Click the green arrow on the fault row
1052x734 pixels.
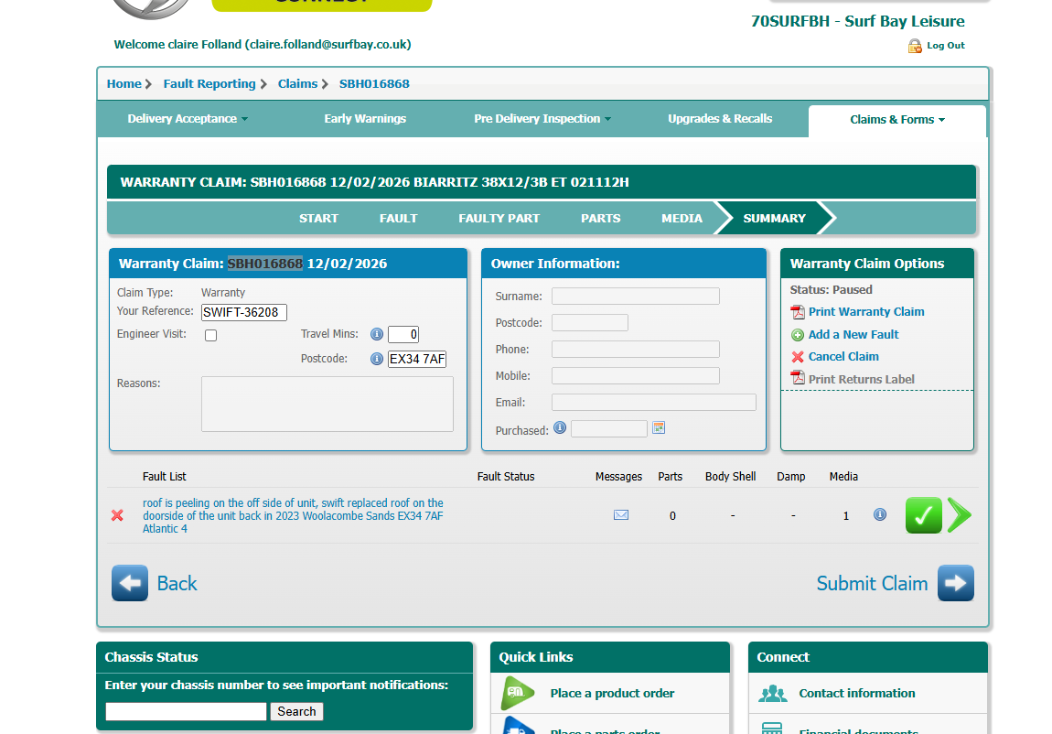[961, 515]
